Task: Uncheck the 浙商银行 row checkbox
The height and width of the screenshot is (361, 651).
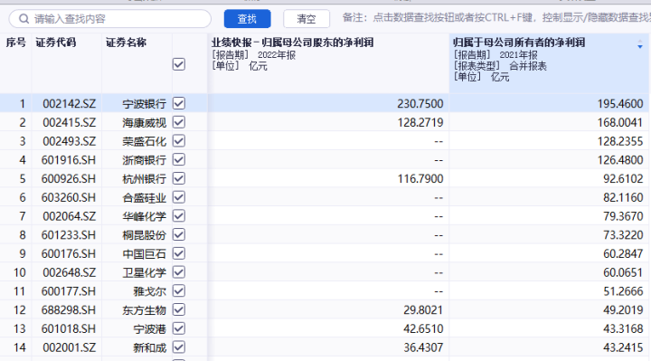Action: pos(179,159)
